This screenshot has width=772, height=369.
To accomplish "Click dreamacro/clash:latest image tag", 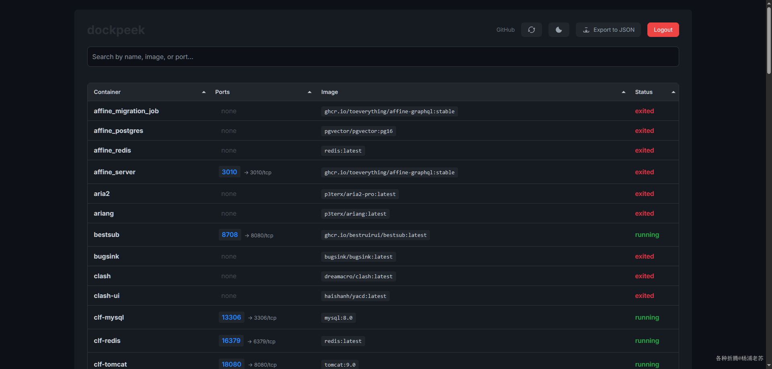I will click(358, 276).
